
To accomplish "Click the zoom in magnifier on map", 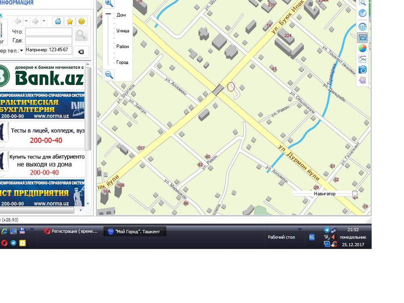I will point(109,3).
